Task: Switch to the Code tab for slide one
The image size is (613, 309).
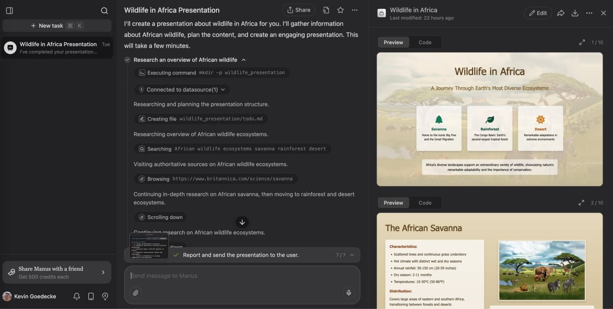Action: click(x=425, y=42)
